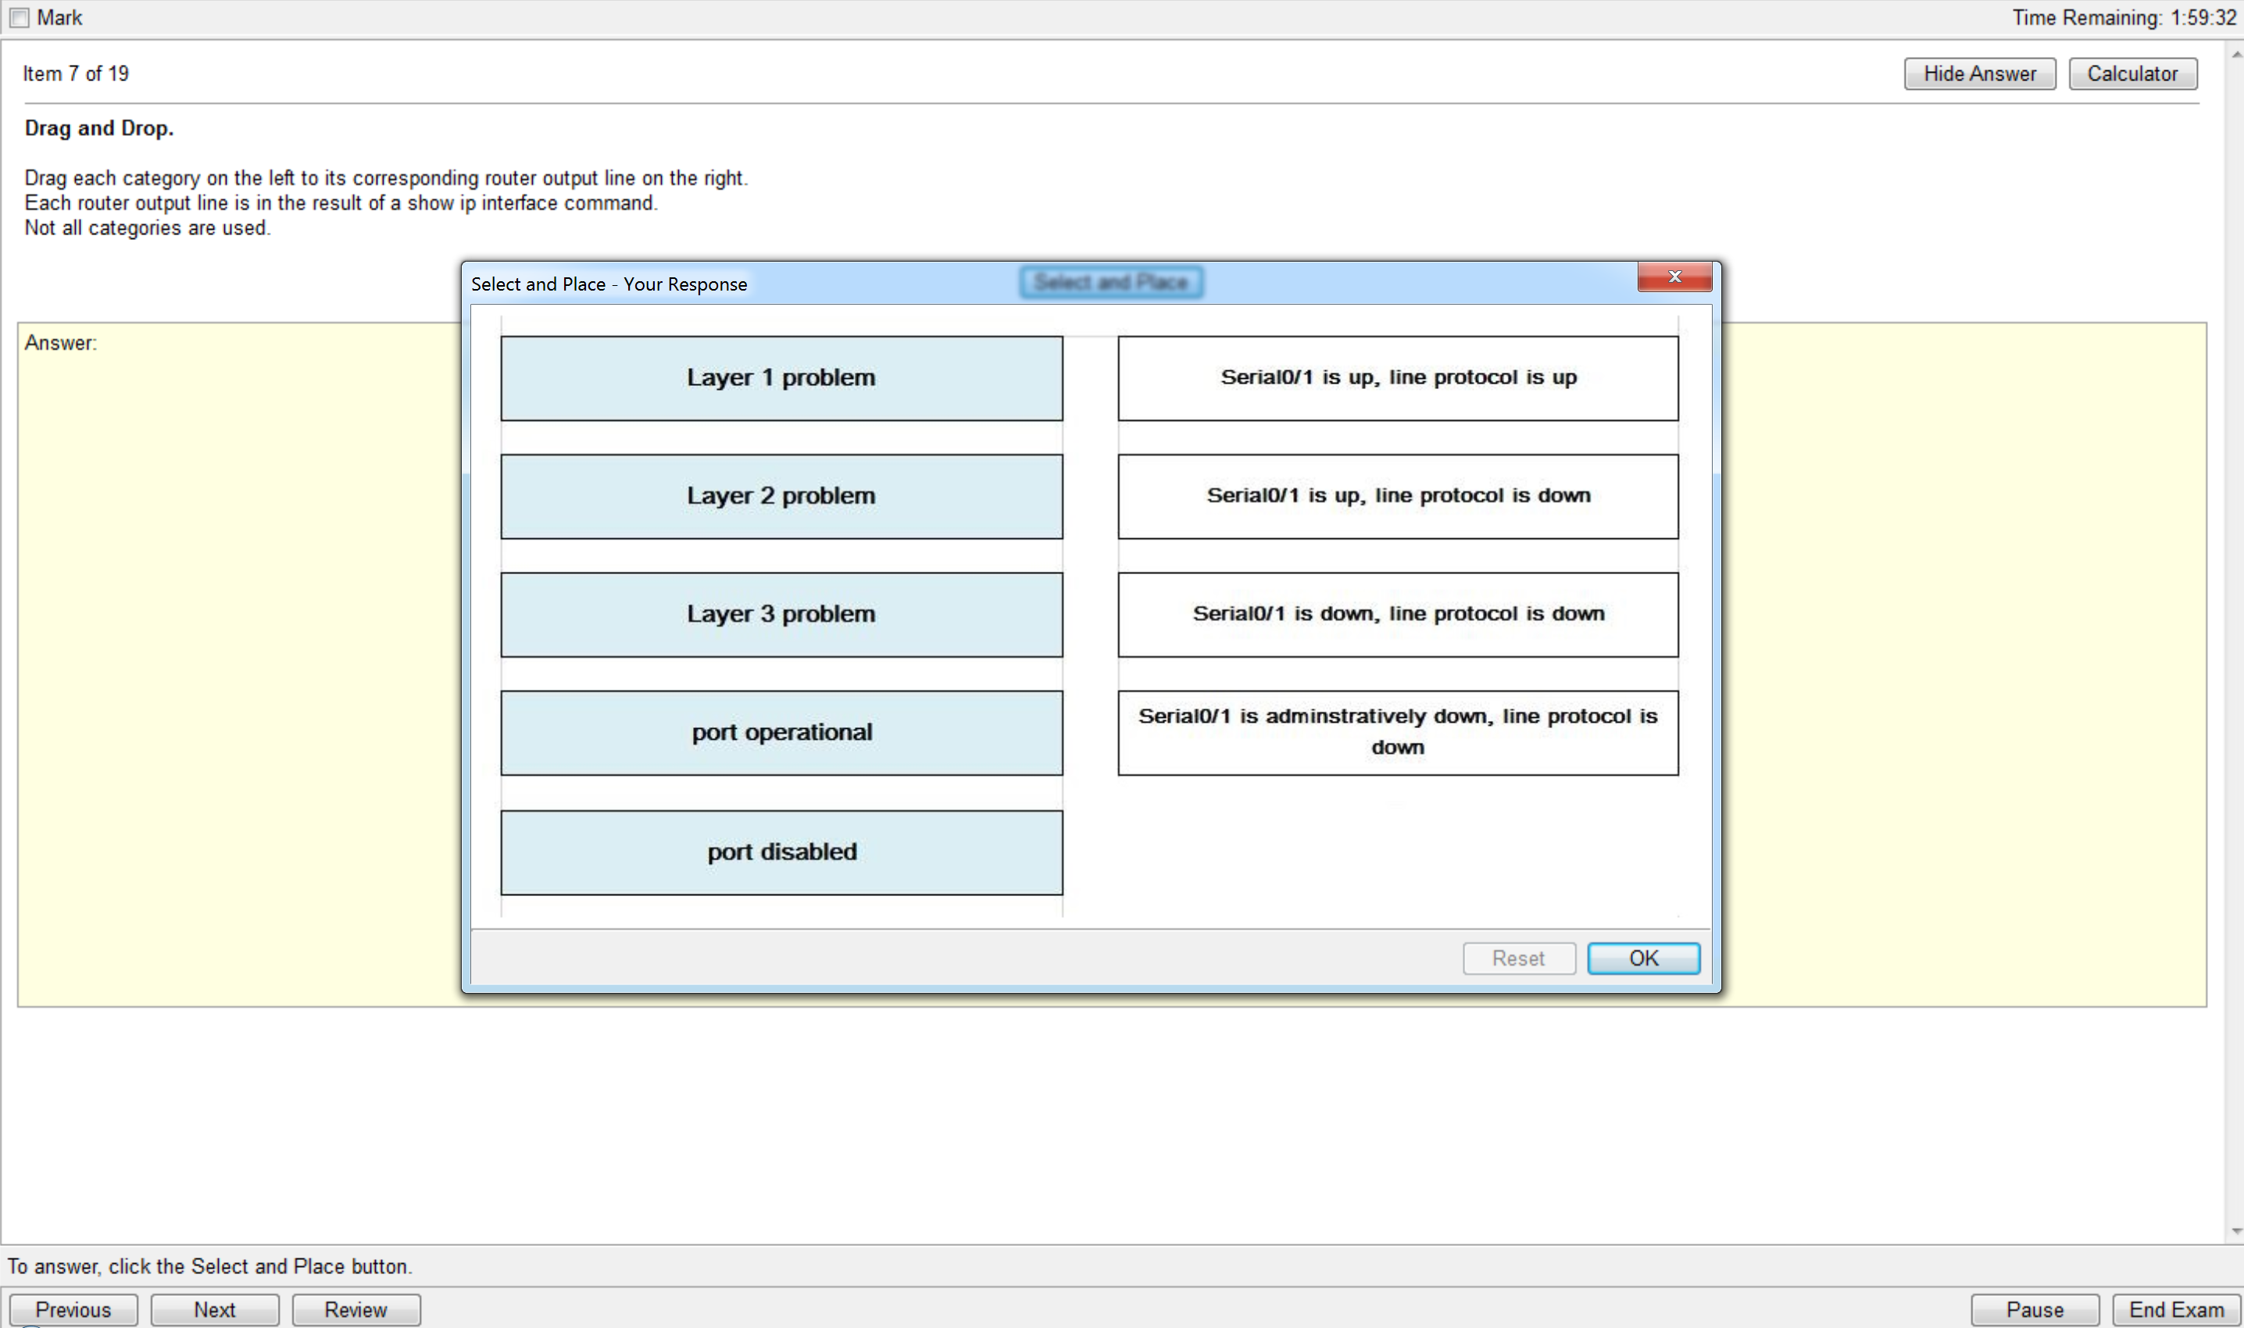Click Serial0/1 is up line protocol is down
Screen dimensions: 2244x1328
1398,494
